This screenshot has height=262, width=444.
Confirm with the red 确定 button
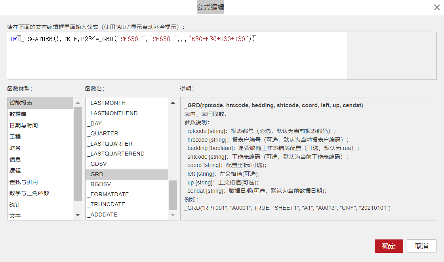389,246
